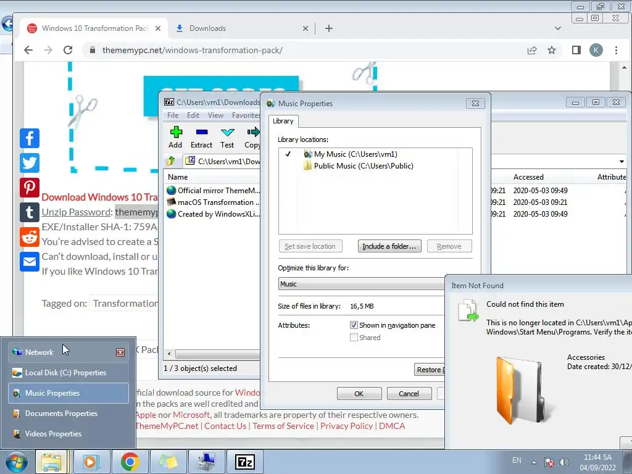The image size is (632, 474).
Task: Open a new Chrome tab
Action: 329,28
